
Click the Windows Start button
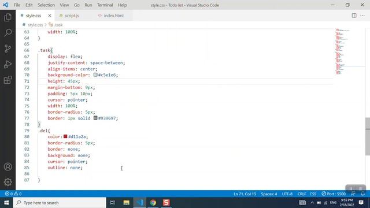(x=6, y=203)
